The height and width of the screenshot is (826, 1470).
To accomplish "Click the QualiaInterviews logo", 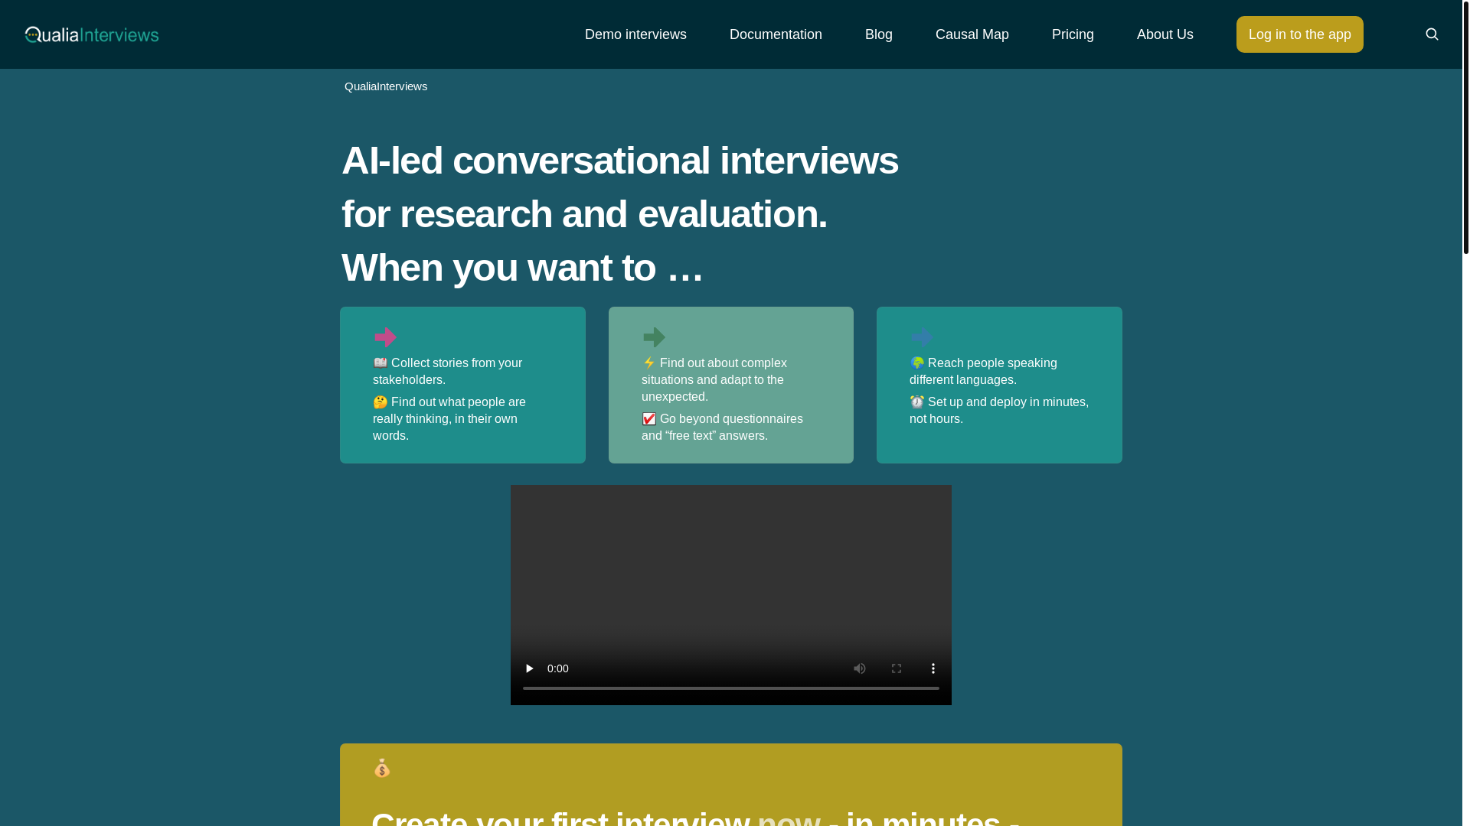I will coord(92,34).
